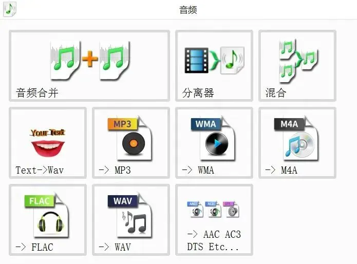357x264 pixels.
Task: Click the green music note header icon
Action: point(10,9)
